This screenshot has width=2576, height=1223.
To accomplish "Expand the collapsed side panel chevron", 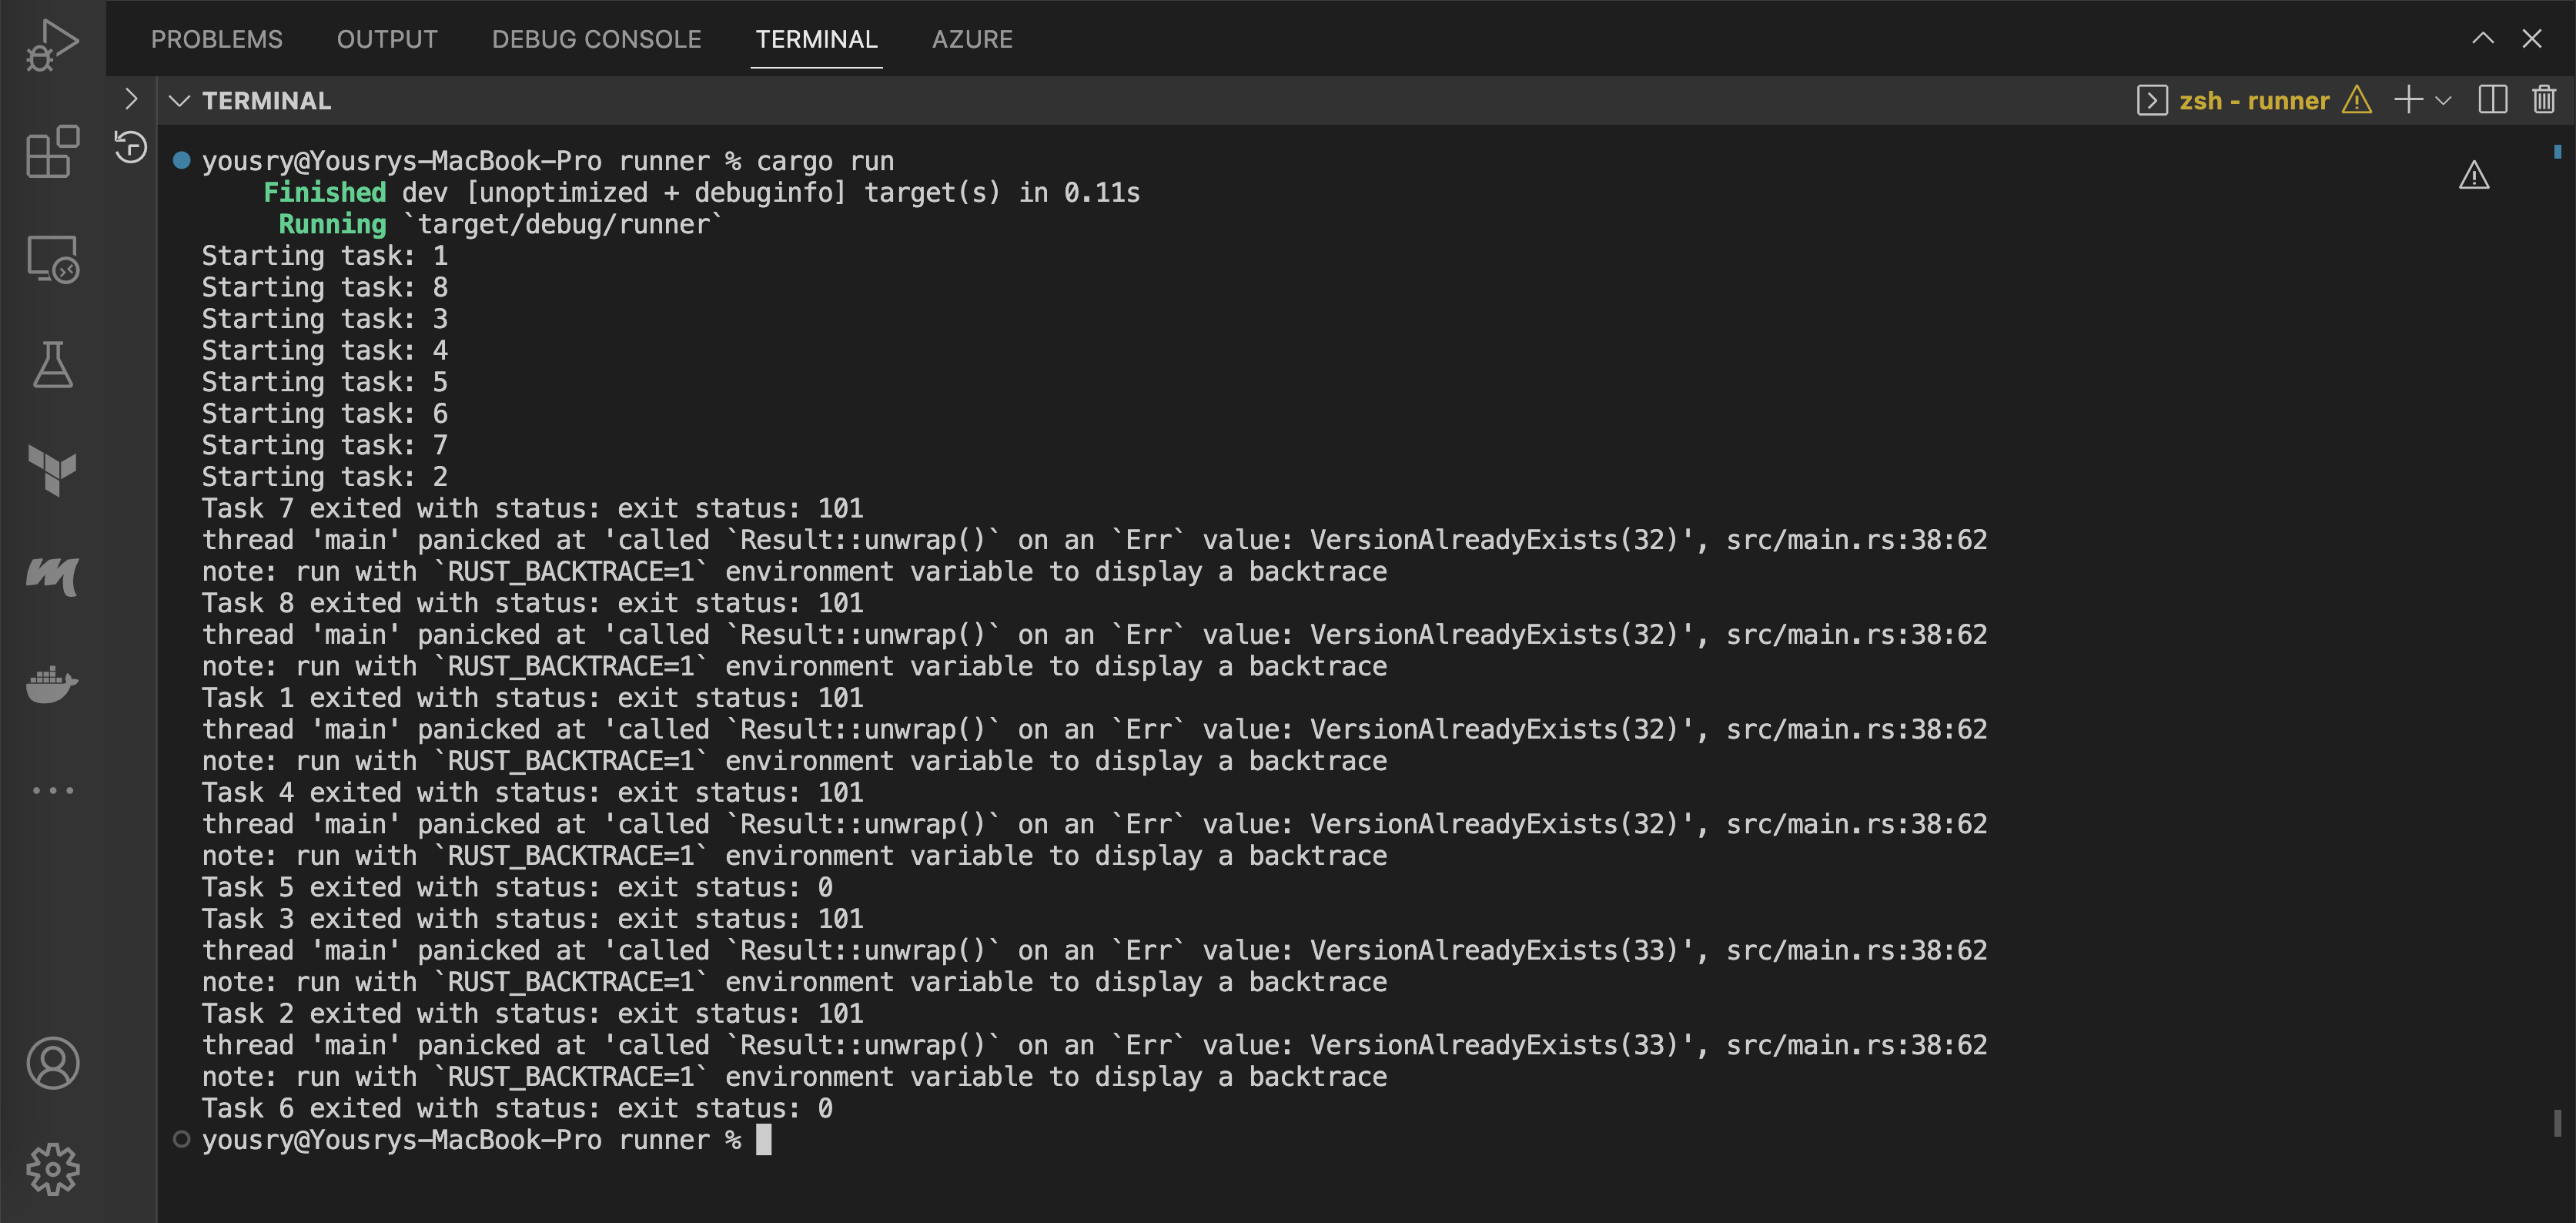I will [x=131, y=99].
